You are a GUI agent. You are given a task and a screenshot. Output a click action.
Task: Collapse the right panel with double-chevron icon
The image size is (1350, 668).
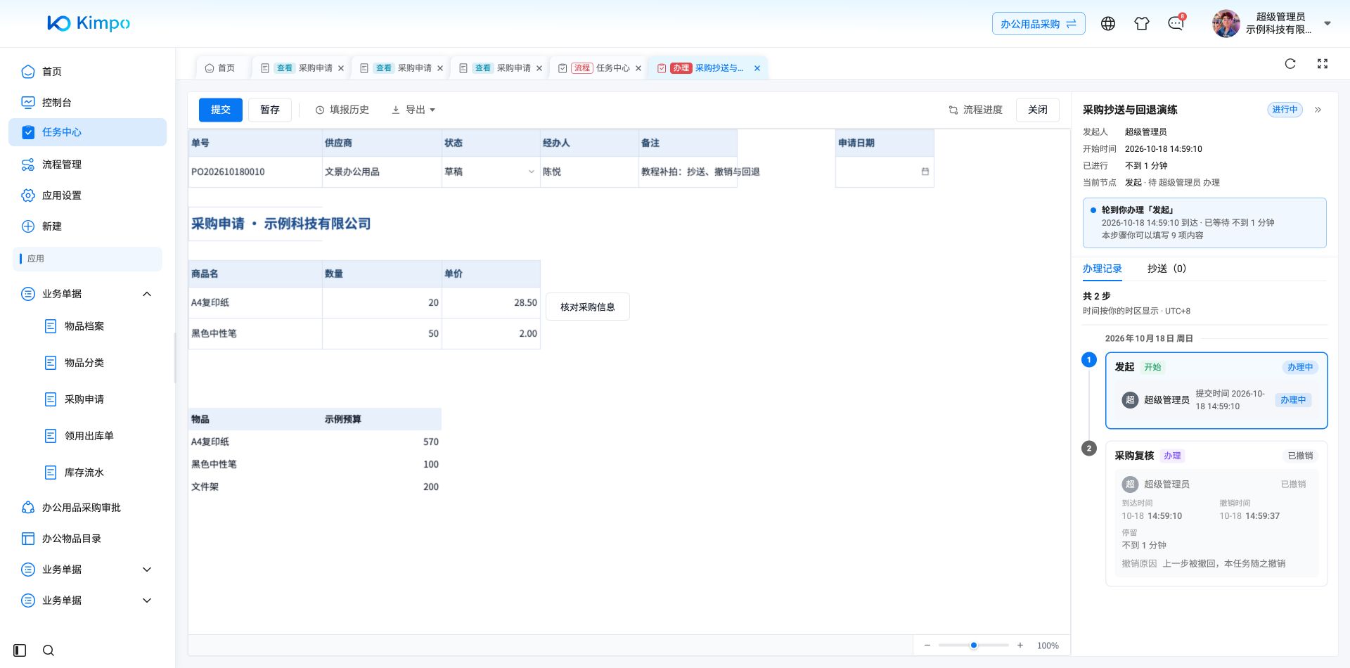1318,110
